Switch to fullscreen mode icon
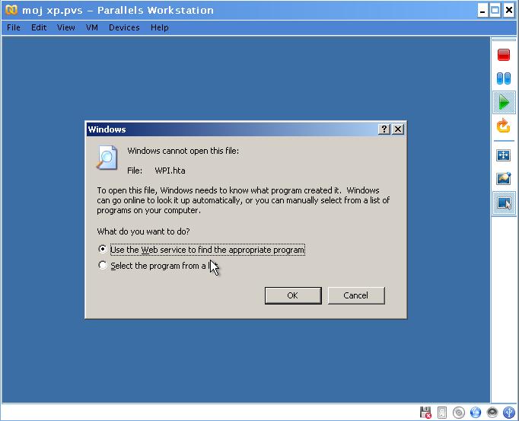The image size is (519, 421). (x=504, y=155)
